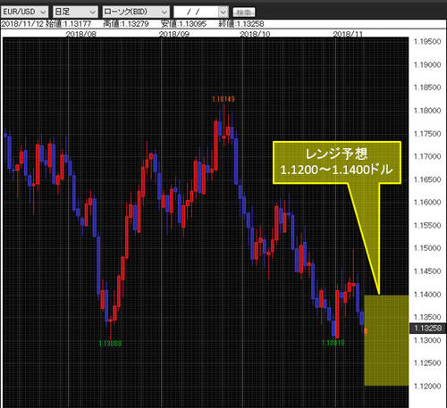Click the 1.13019 November low label
447x408 pixels.
click(333, 343)
